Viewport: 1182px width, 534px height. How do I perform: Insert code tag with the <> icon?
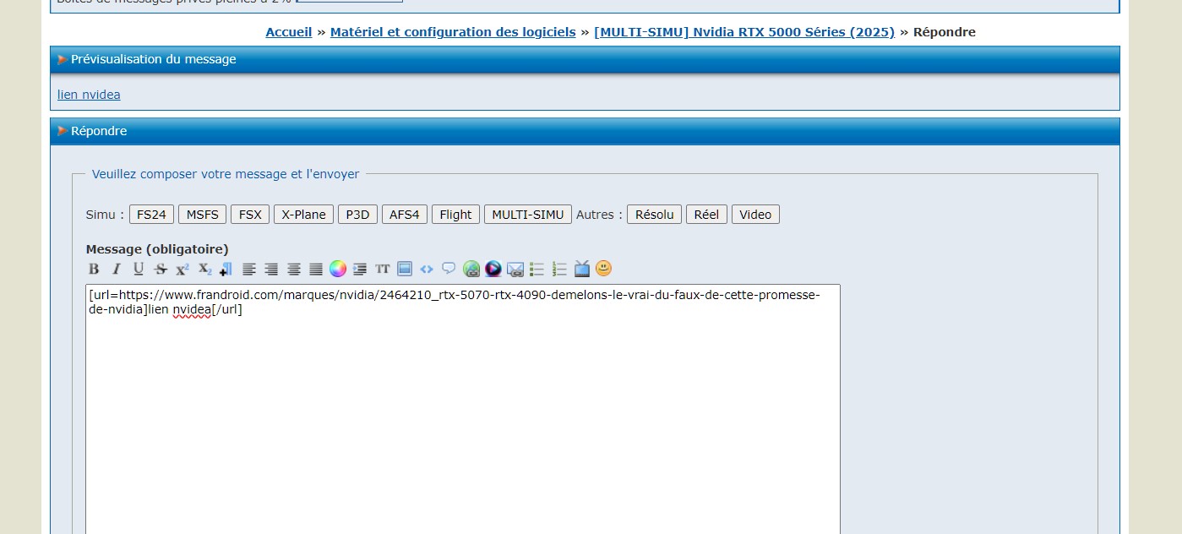[427, 270]
